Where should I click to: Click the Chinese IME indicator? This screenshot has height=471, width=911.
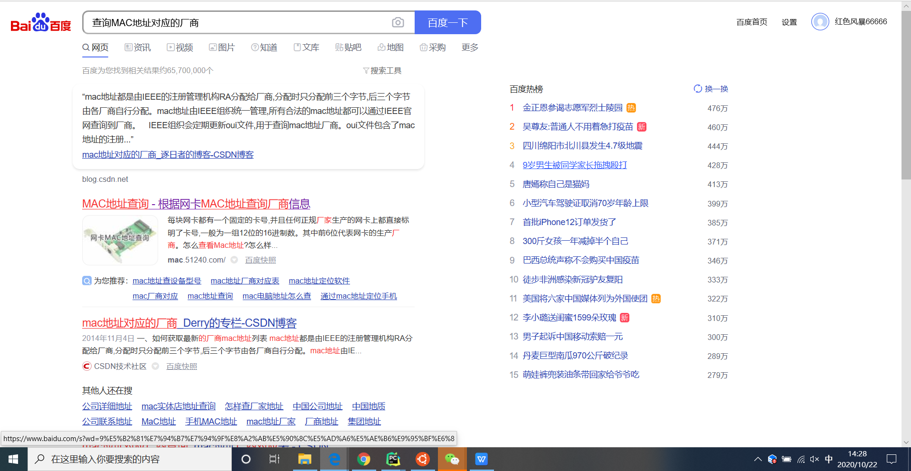(829, 459)
